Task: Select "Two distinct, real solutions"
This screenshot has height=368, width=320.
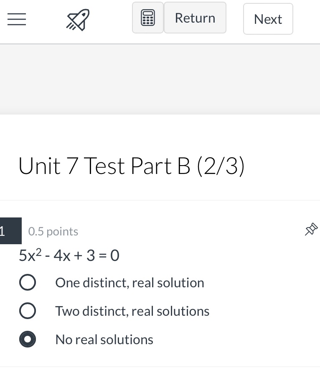Action: click(x=28, y=311)
